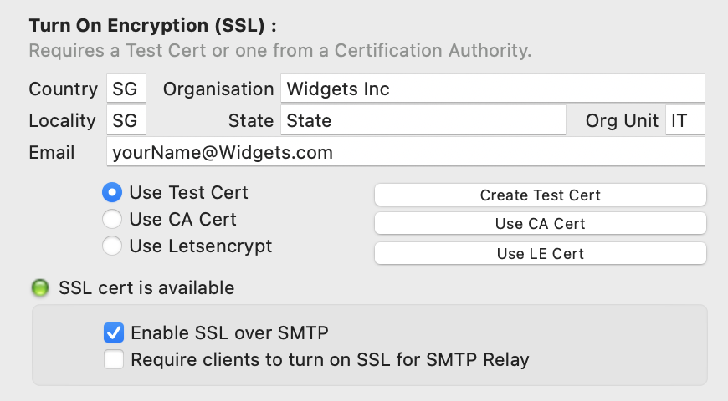Edit the State text field
Viewport: 728px width, 401px height.
423,120
